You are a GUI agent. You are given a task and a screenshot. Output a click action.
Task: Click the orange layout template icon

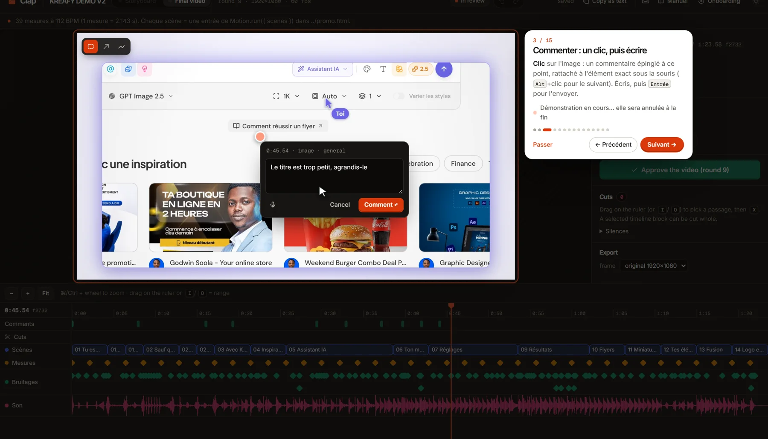(x=399, y=69)
